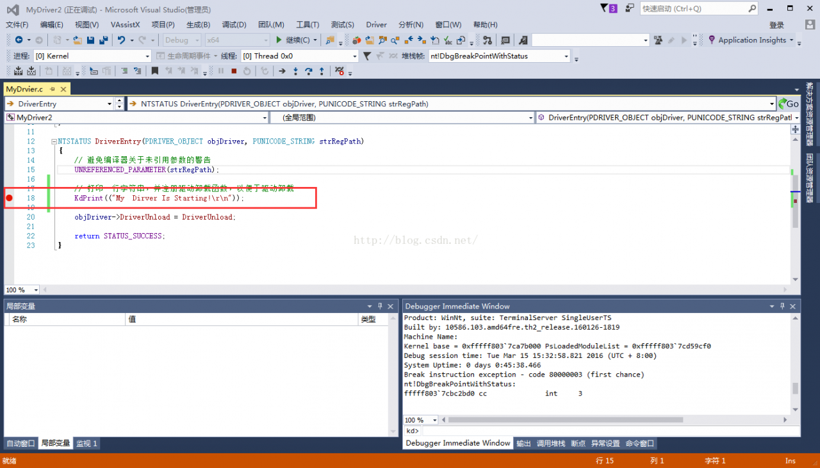
Task: Switch to the 监视 1 tab
Action: 86,443
